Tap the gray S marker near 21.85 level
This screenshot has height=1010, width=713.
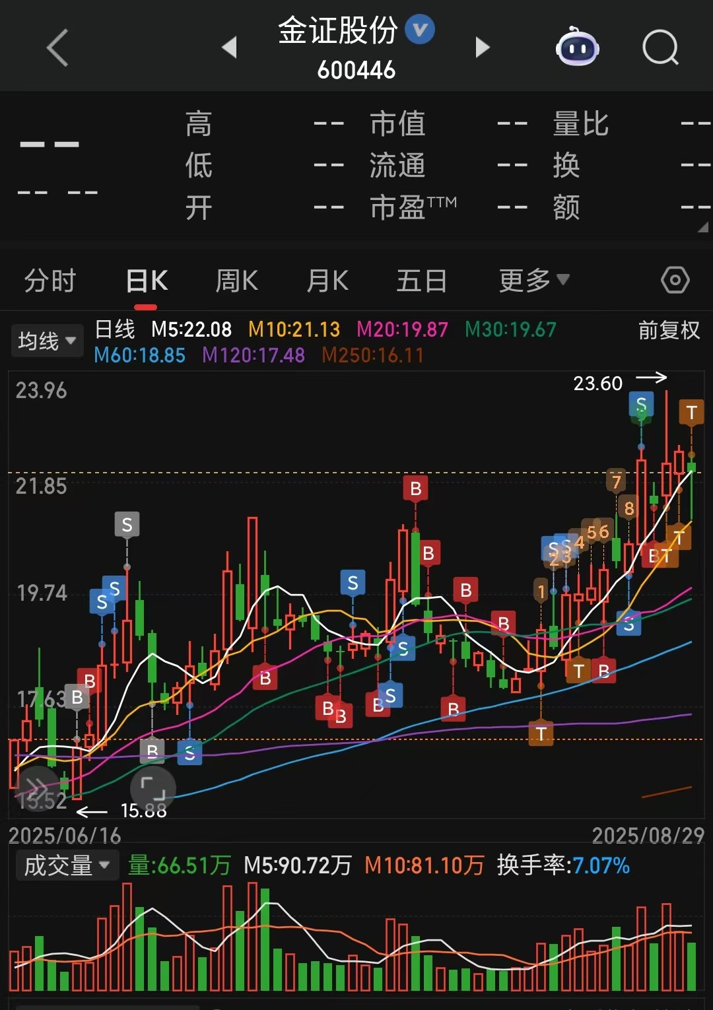(127, 525)
